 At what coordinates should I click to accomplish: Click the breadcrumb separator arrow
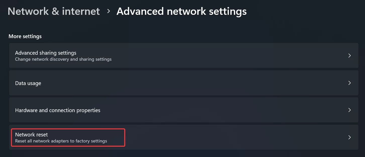click(109, 11)
